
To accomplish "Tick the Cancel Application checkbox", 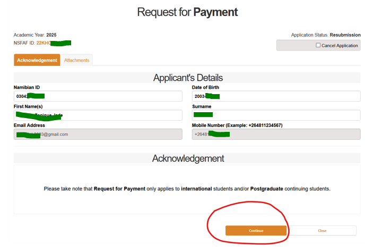I will [x=318, y=46].
